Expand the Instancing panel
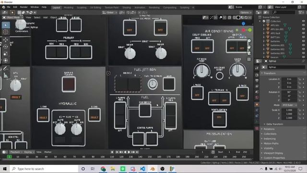The width and height of the screenshot is (307, 173). click(x=270, y=139)
